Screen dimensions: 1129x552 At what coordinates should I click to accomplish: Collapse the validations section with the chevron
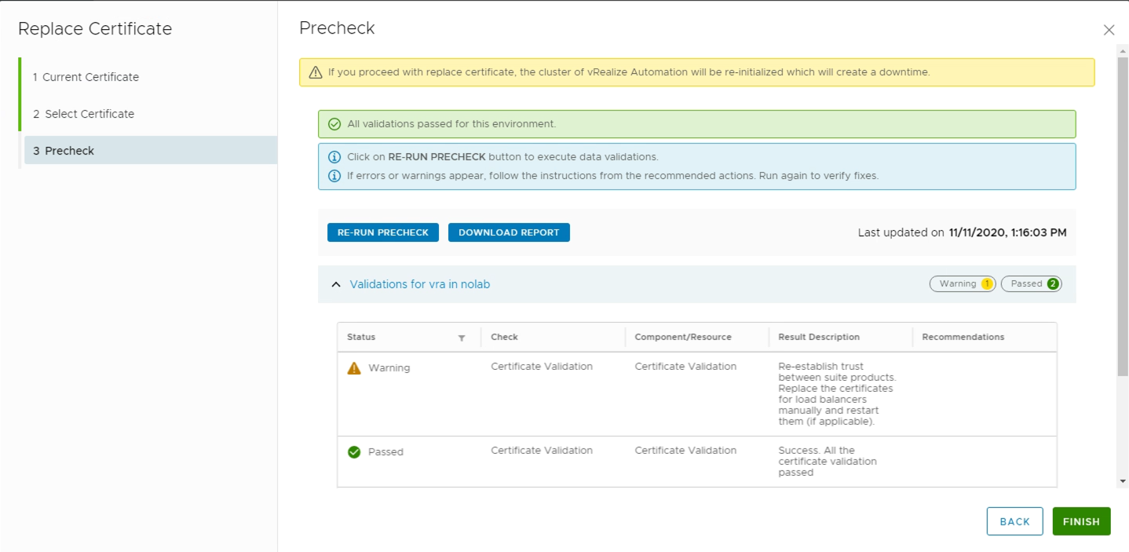336,284
